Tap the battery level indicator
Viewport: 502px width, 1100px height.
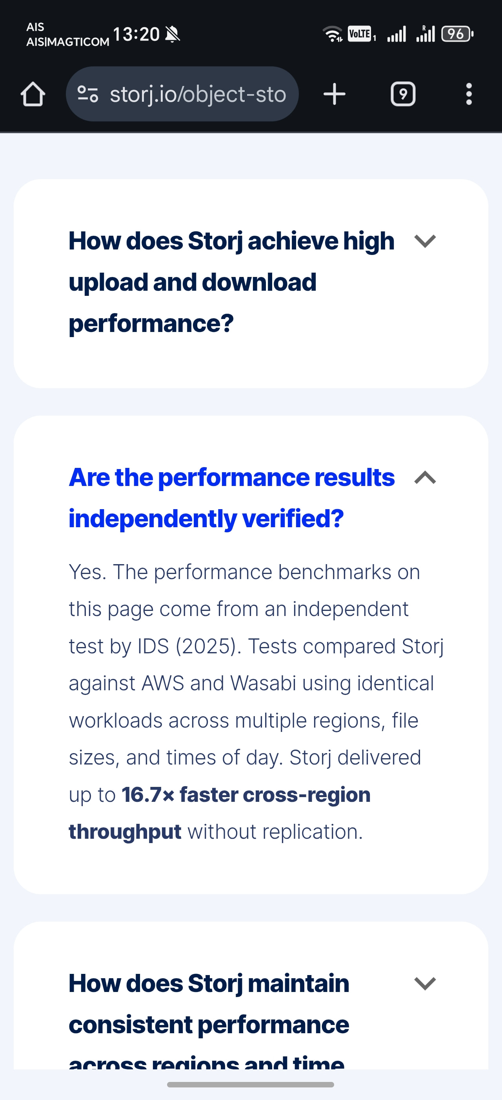pos(457,34)
